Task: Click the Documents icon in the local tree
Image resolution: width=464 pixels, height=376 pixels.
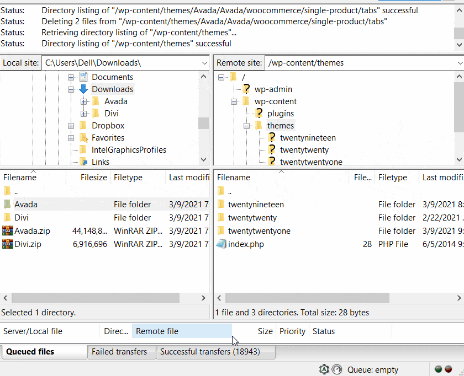Action: pyautogui.click(x=83, y=77)
